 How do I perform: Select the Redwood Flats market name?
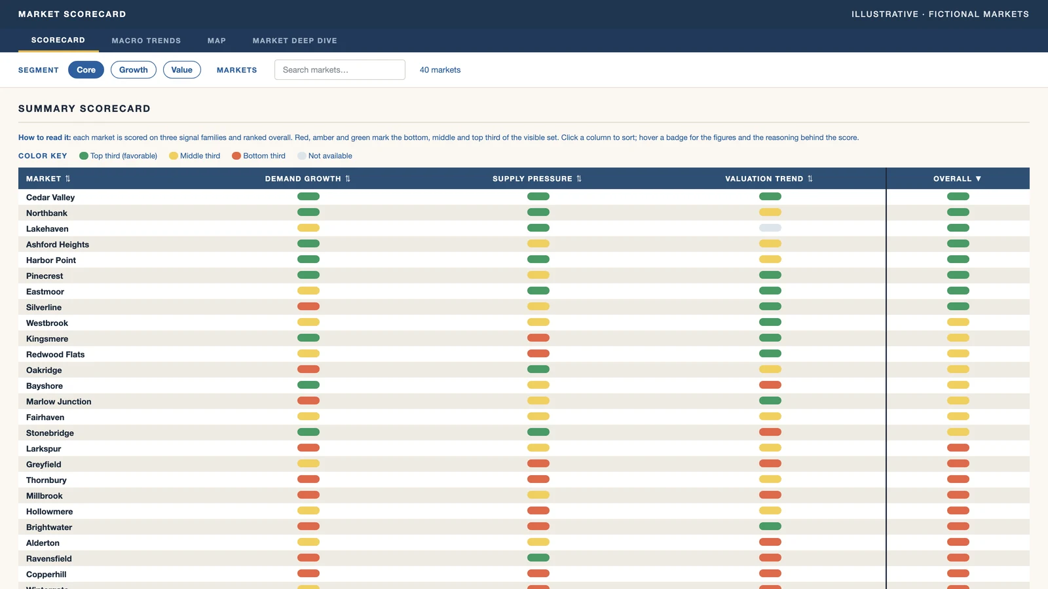point(56,354)
